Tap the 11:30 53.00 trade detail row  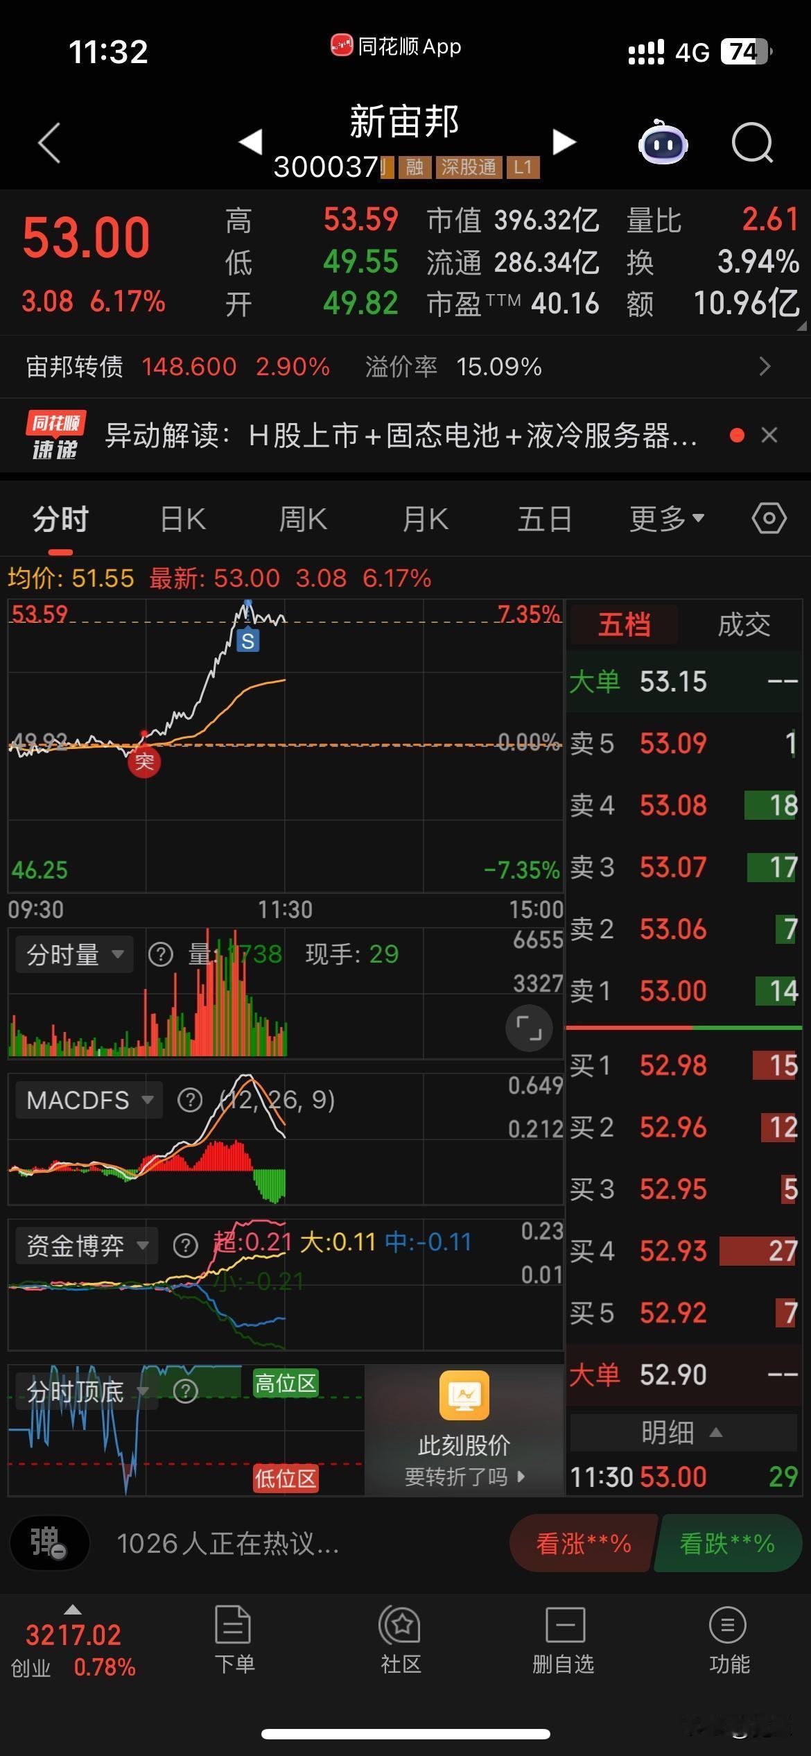tap(684, 1477)
